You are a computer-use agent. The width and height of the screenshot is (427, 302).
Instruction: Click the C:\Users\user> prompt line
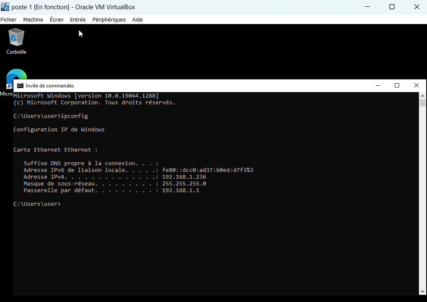click(37, 204)
